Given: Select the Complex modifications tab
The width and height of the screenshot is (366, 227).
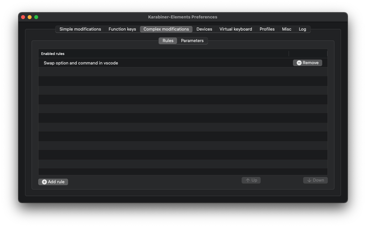Looking at the screenshot, I should point(166,29).
